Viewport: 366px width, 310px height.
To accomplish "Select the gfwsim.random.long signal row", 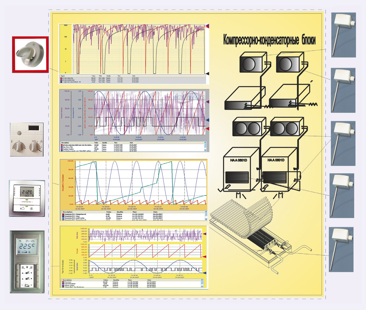I will 133,80.
